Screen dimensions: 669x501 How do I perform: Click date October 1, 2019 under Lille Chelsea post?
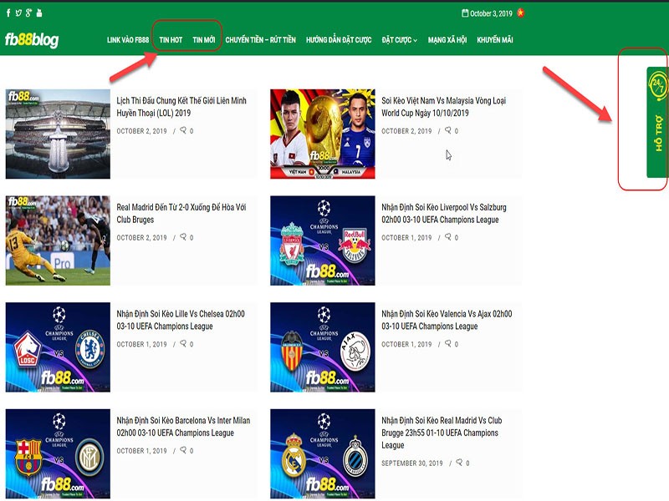(141, 344)
